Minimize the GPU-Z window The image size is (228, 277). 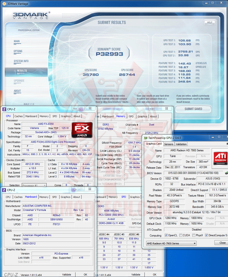[213, 137]
